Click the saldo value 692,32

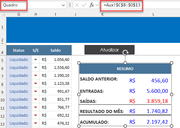[x=63, y=115]
